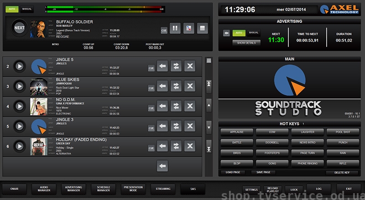Click the left arrow for Jingle 5
Image resolution: width=365 pixels, height=200 pixels.
click(x=162, y=66)
